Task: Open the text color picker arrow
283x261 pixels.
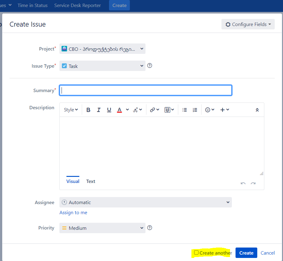Action: click(x=127, y=110)
